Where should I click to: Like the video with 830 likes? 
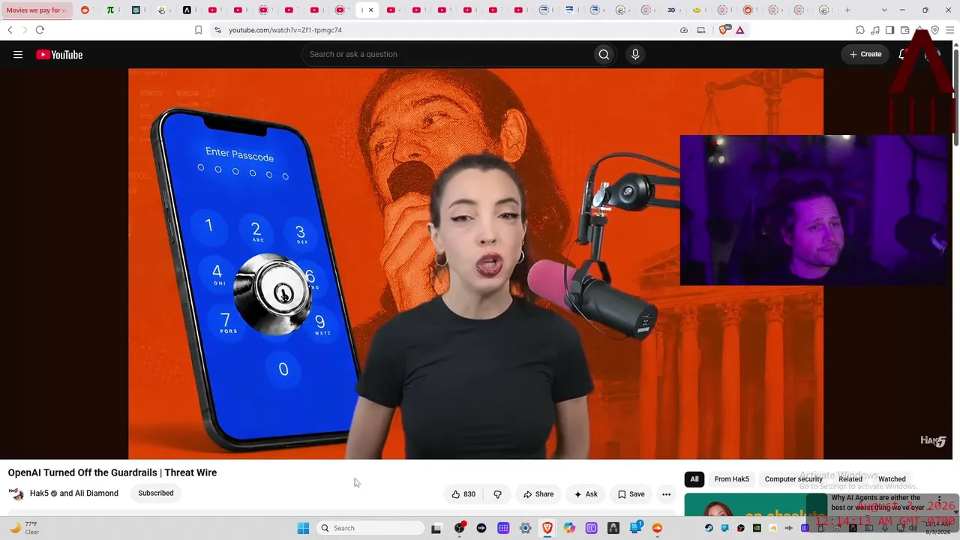[463, 494]
